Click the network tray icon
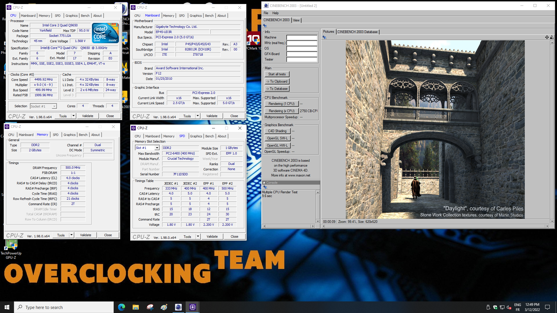The height and width of the screenshot is (313, 557). pyautogui.click(x=502, y=307)
